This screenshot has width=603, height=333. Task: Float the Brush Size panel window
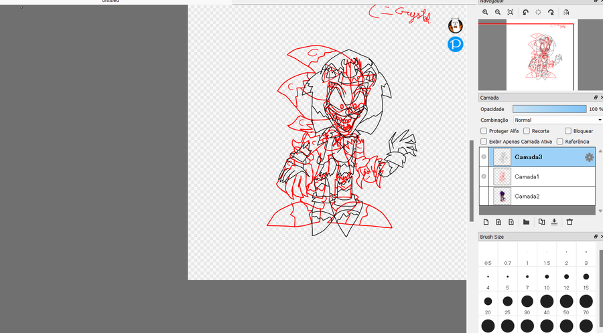[x=596, y=237]
